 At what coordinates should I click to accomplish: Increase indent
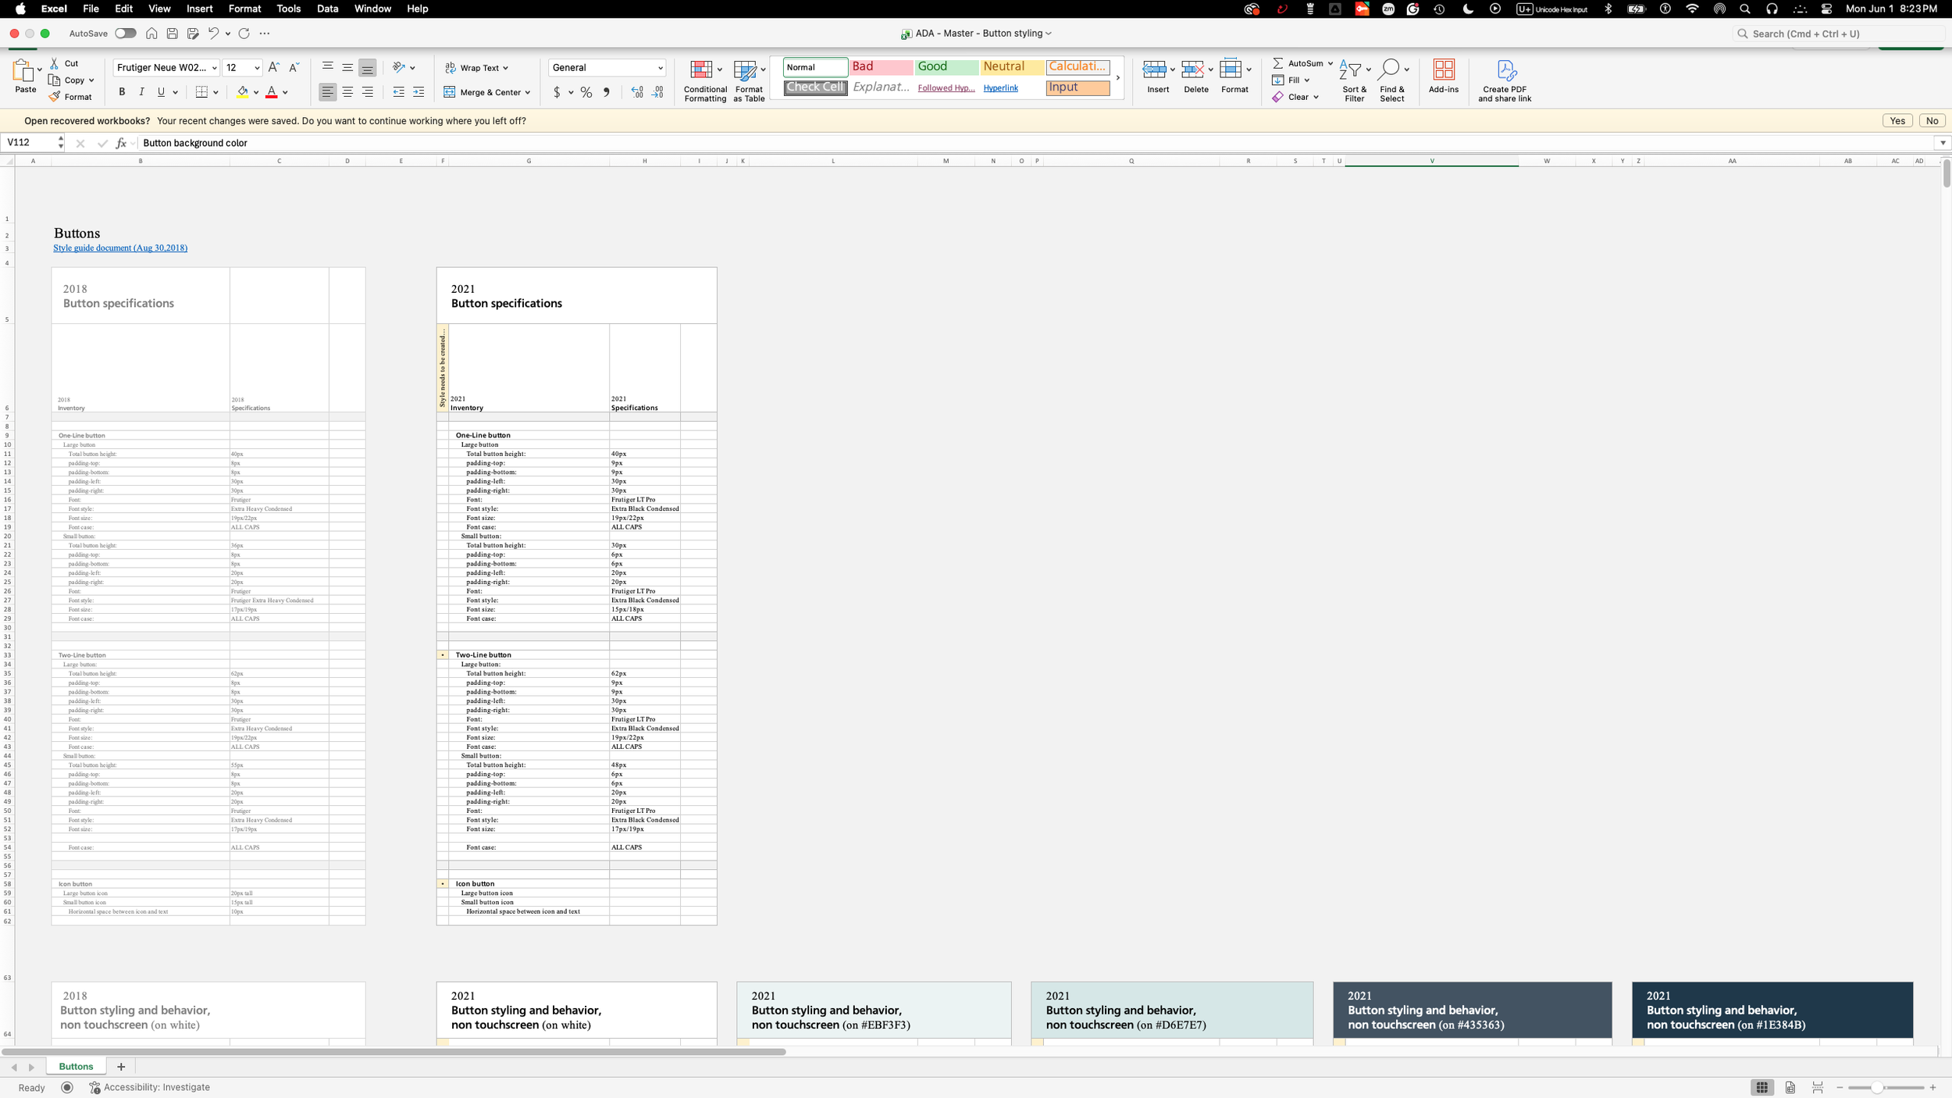419,92
